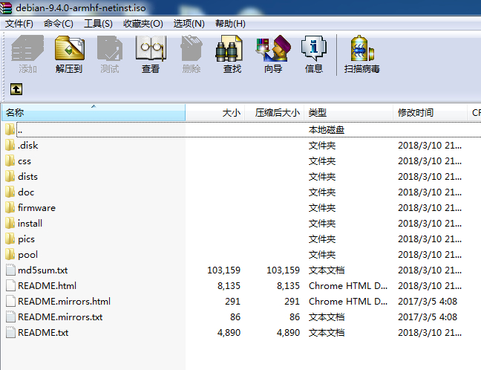Viewport: 481px width, 370px height.
Task: Click the firmware folder name
Action: coord(36,207)
